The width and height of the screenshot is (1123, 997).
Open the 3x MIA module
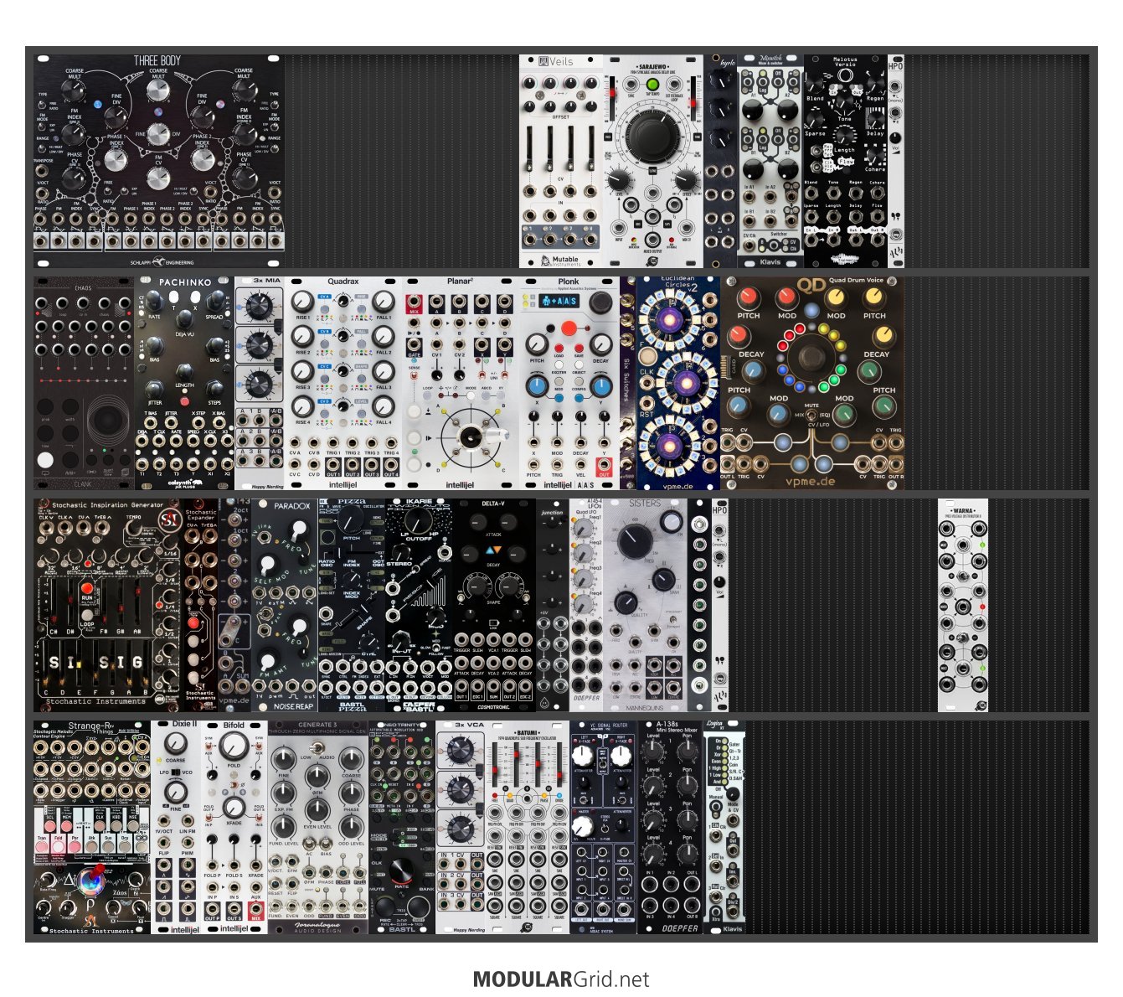(x=260, y=384)
